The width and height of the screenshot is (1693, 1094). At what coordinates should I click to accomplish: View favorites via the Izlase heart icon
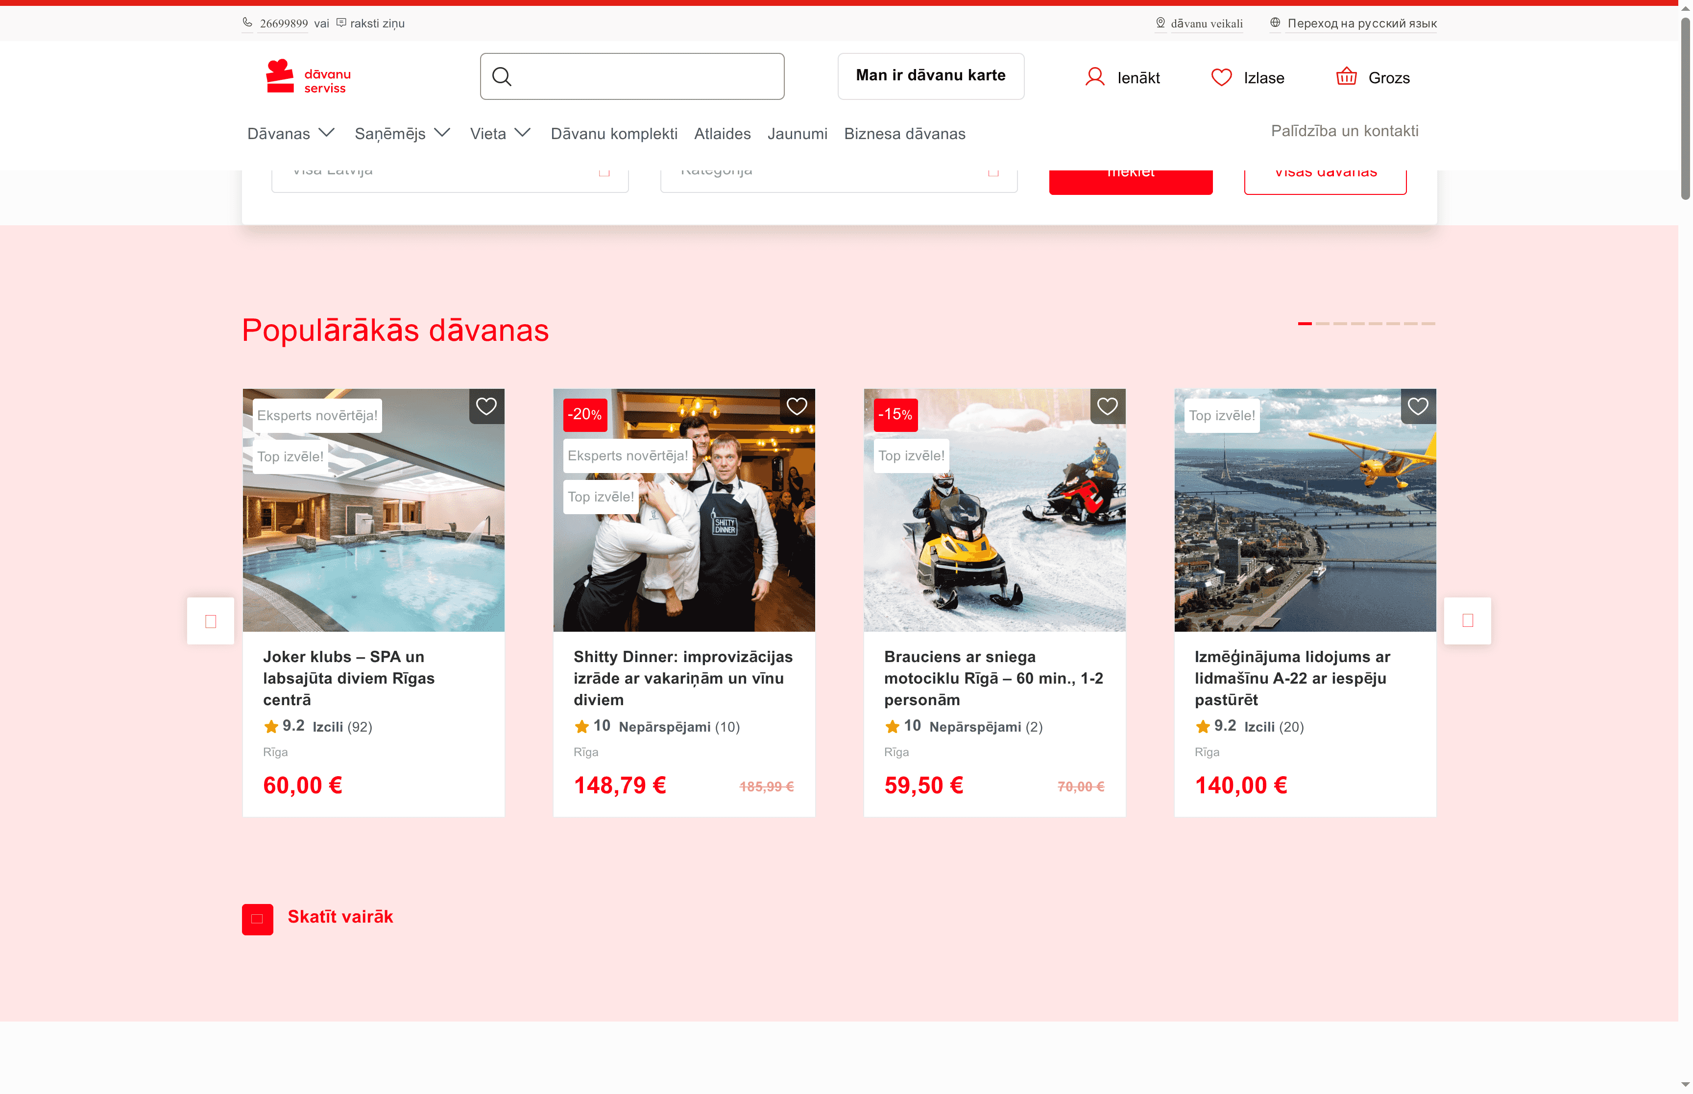tap(1222, 77)
